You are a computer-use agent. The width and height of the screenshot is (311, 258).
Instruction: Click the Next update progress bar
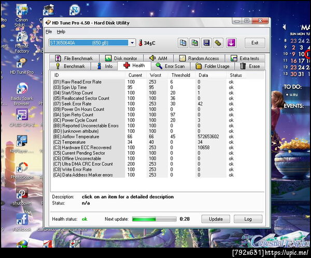click(154, 219)
